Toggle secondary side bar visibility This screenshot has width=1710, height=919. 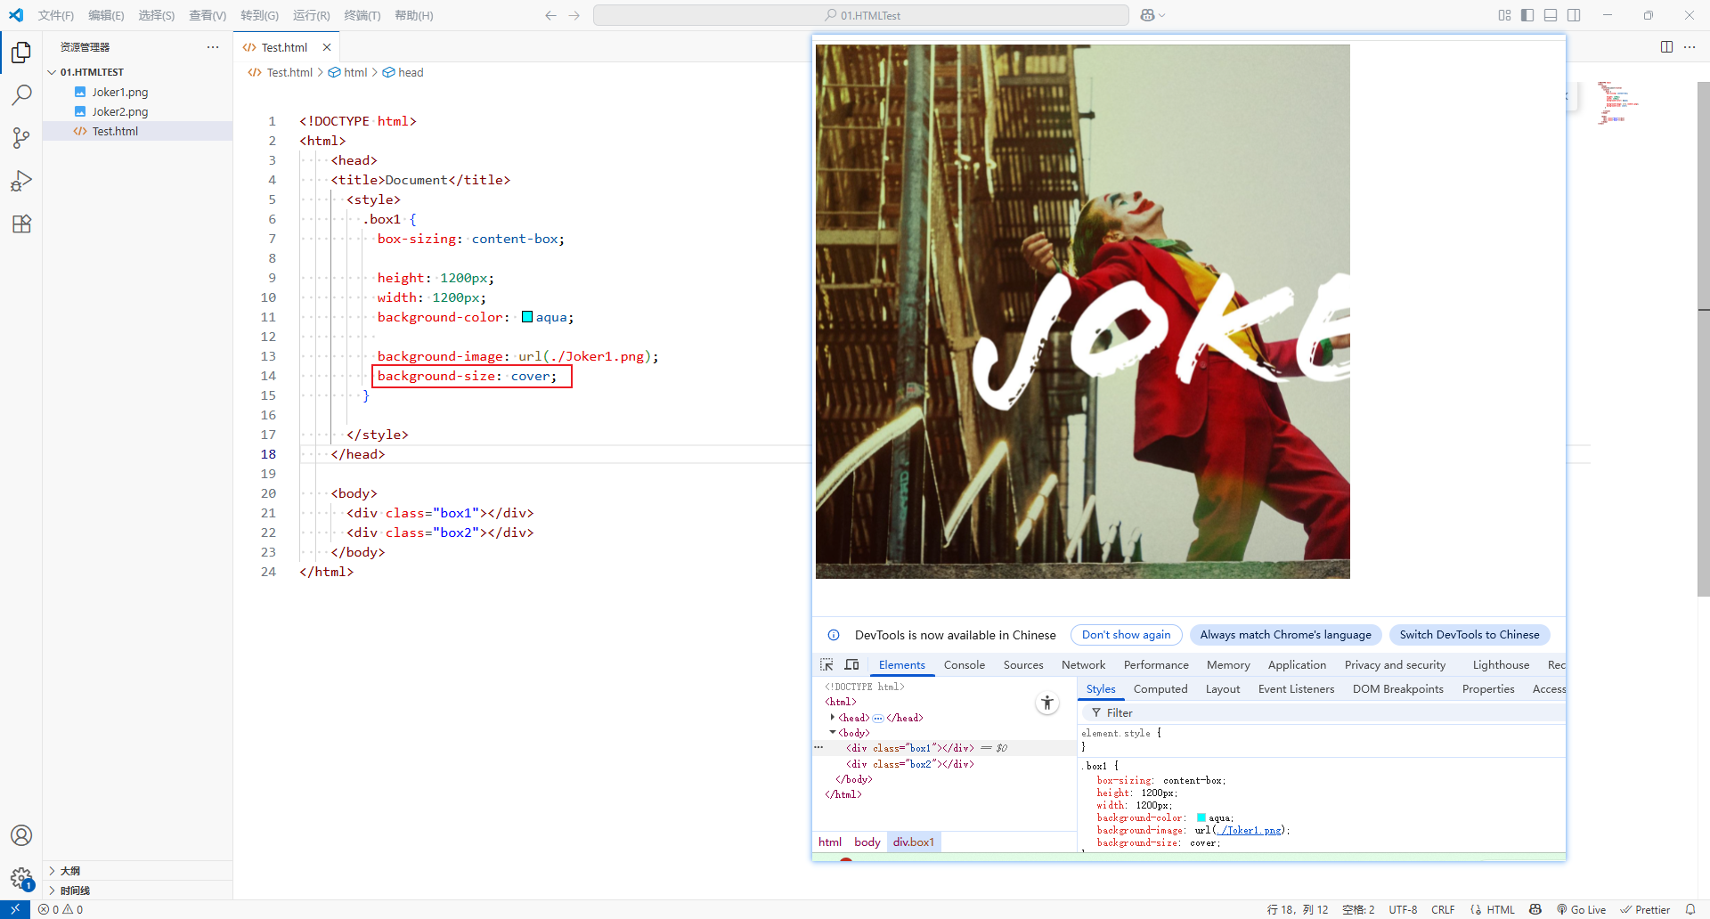click(x=1574, y=15)
